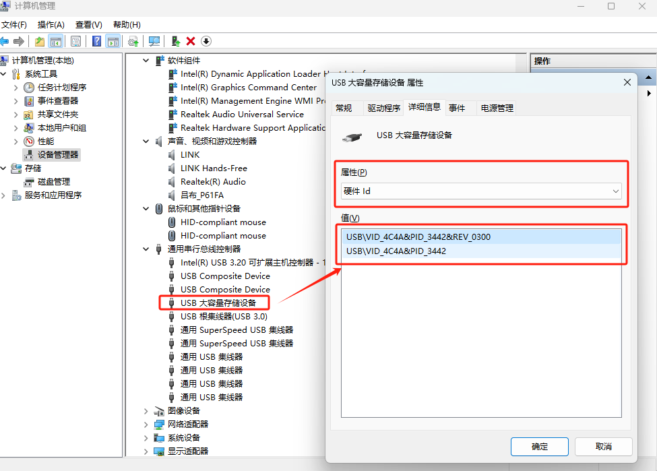Select 吕布_P61FA audio device
Viewport: 657px width, 471px height.
point(202,195)
